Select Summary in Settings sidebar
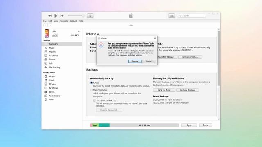The width and height of the screenshot is (262, 147). [62, 44]
